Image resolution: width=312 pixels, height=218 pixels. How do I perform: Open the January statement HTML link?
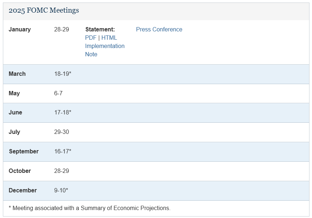pyautogui.click(x=109, y=38)
